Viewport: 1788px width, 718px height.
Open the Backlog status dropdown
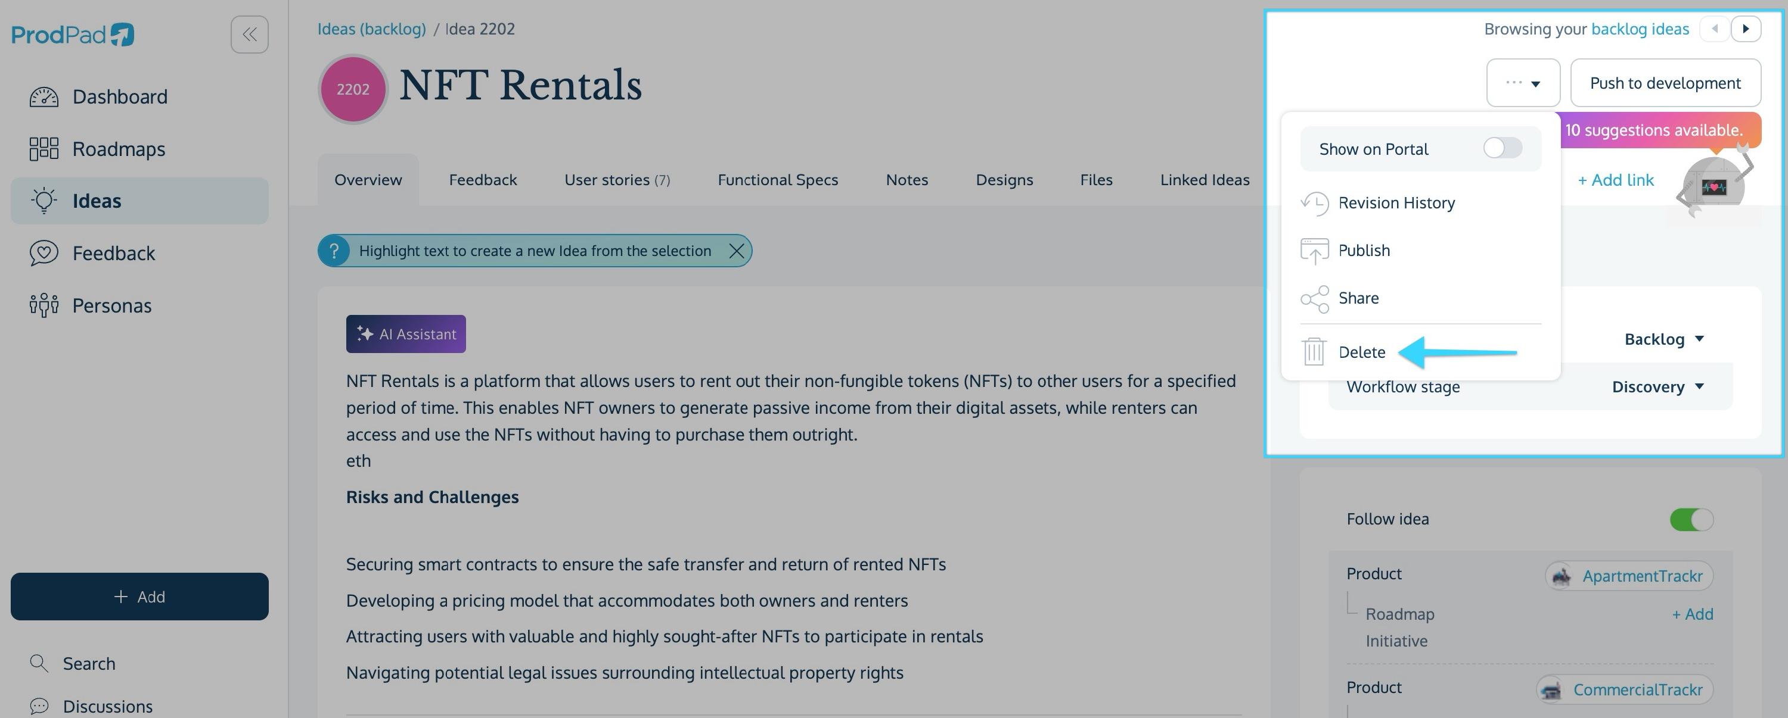click(1664, 339)
